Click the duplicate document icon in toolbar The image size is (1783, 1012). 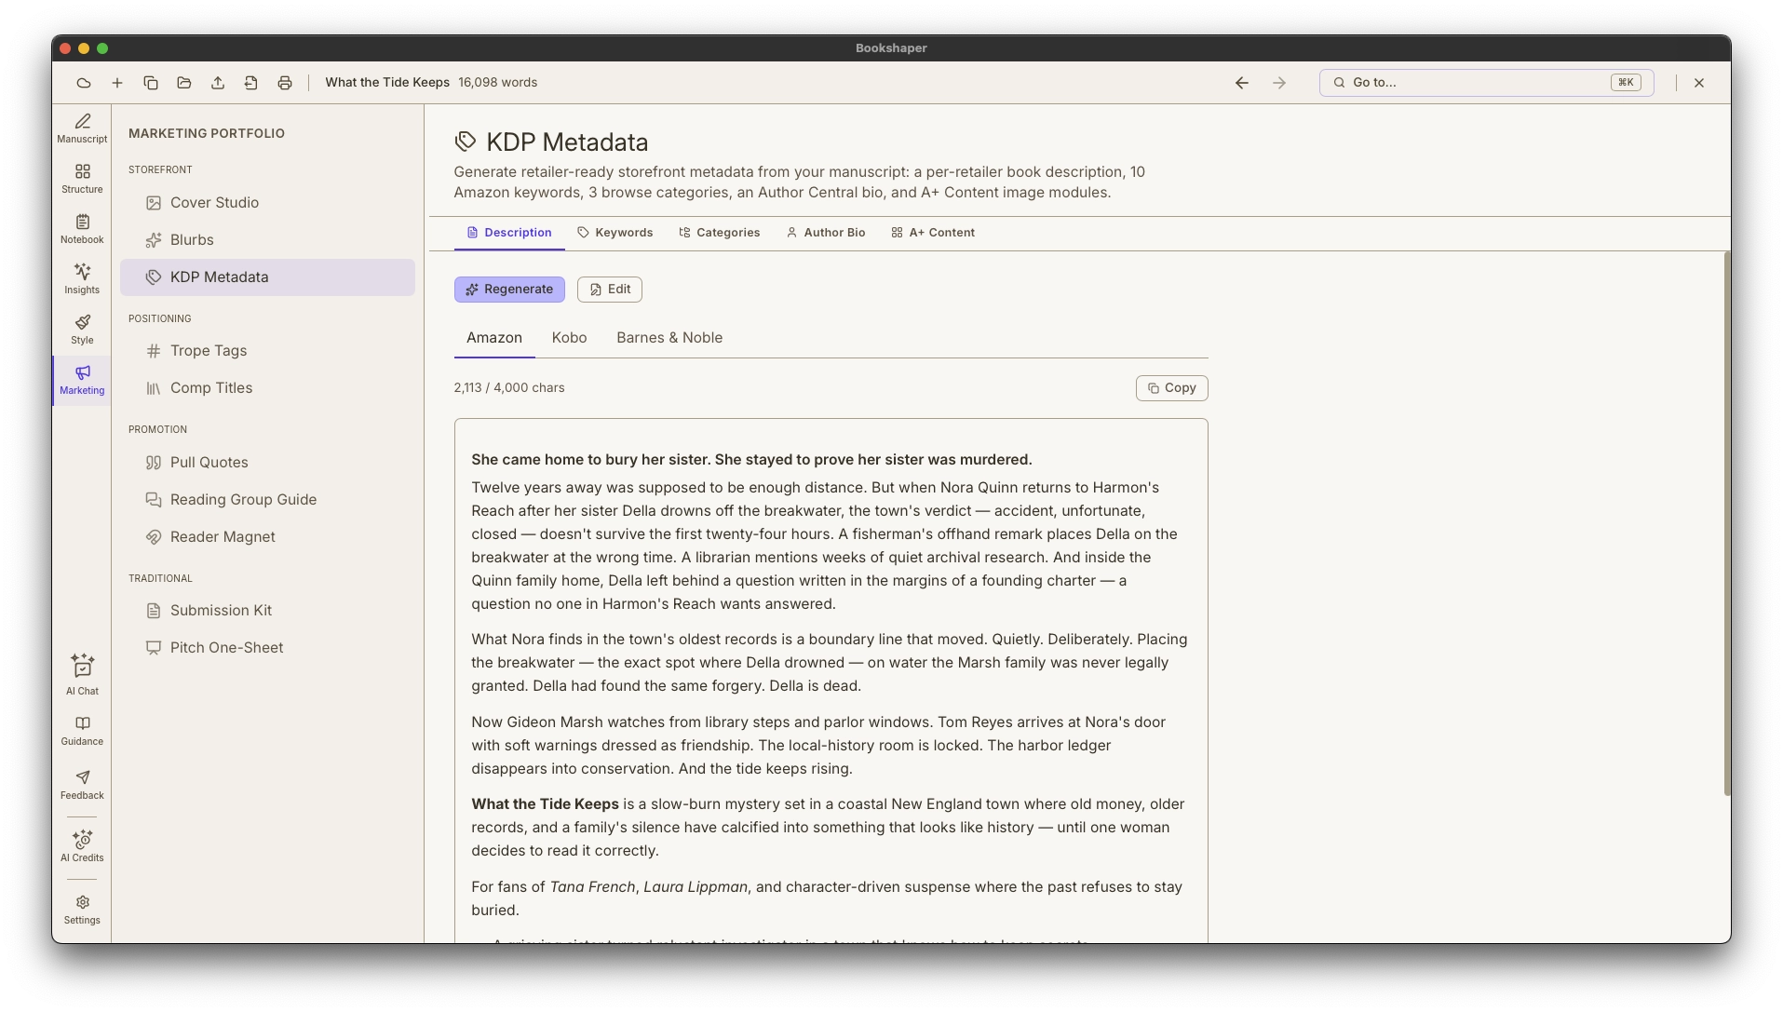click(151, 83)
